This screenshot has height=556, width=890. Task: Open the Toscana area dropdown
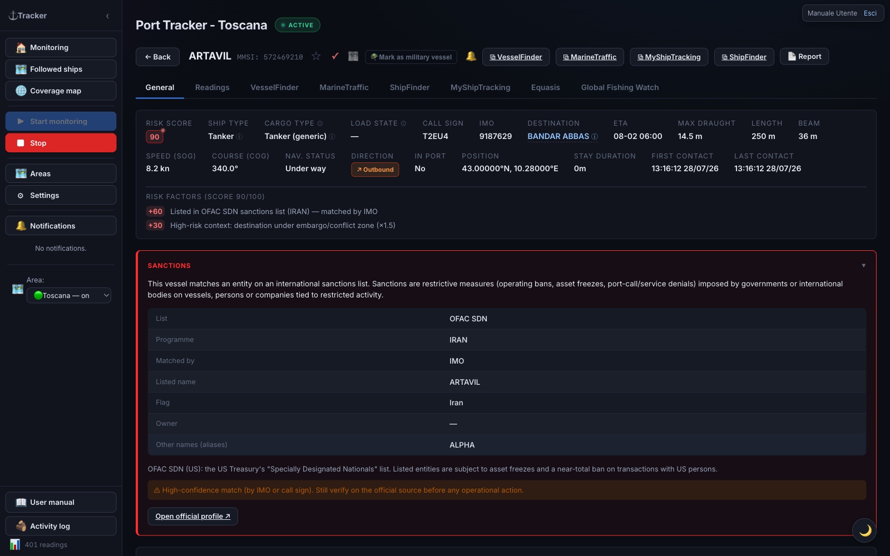point(69,296)
